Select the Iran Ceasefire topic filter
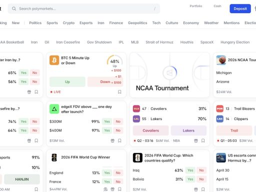Viewport: 256px width, 192px height. (x=68, y=42)
